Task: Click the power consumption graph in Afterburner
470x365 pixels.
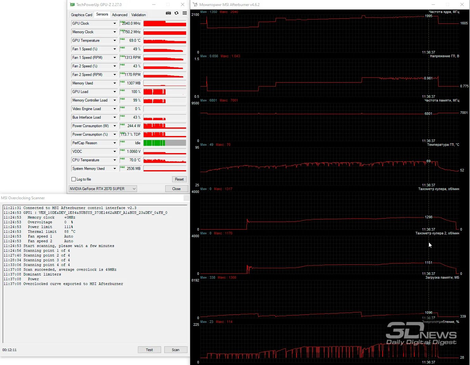Action: tap(329, 343)
